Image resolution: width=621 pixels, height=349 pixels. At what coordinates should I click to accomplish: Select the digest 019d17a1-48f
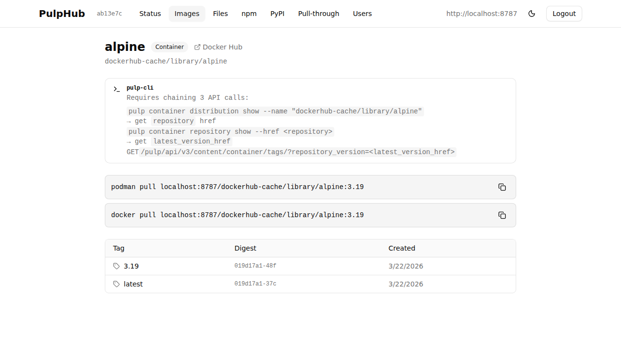click(255, 266)
